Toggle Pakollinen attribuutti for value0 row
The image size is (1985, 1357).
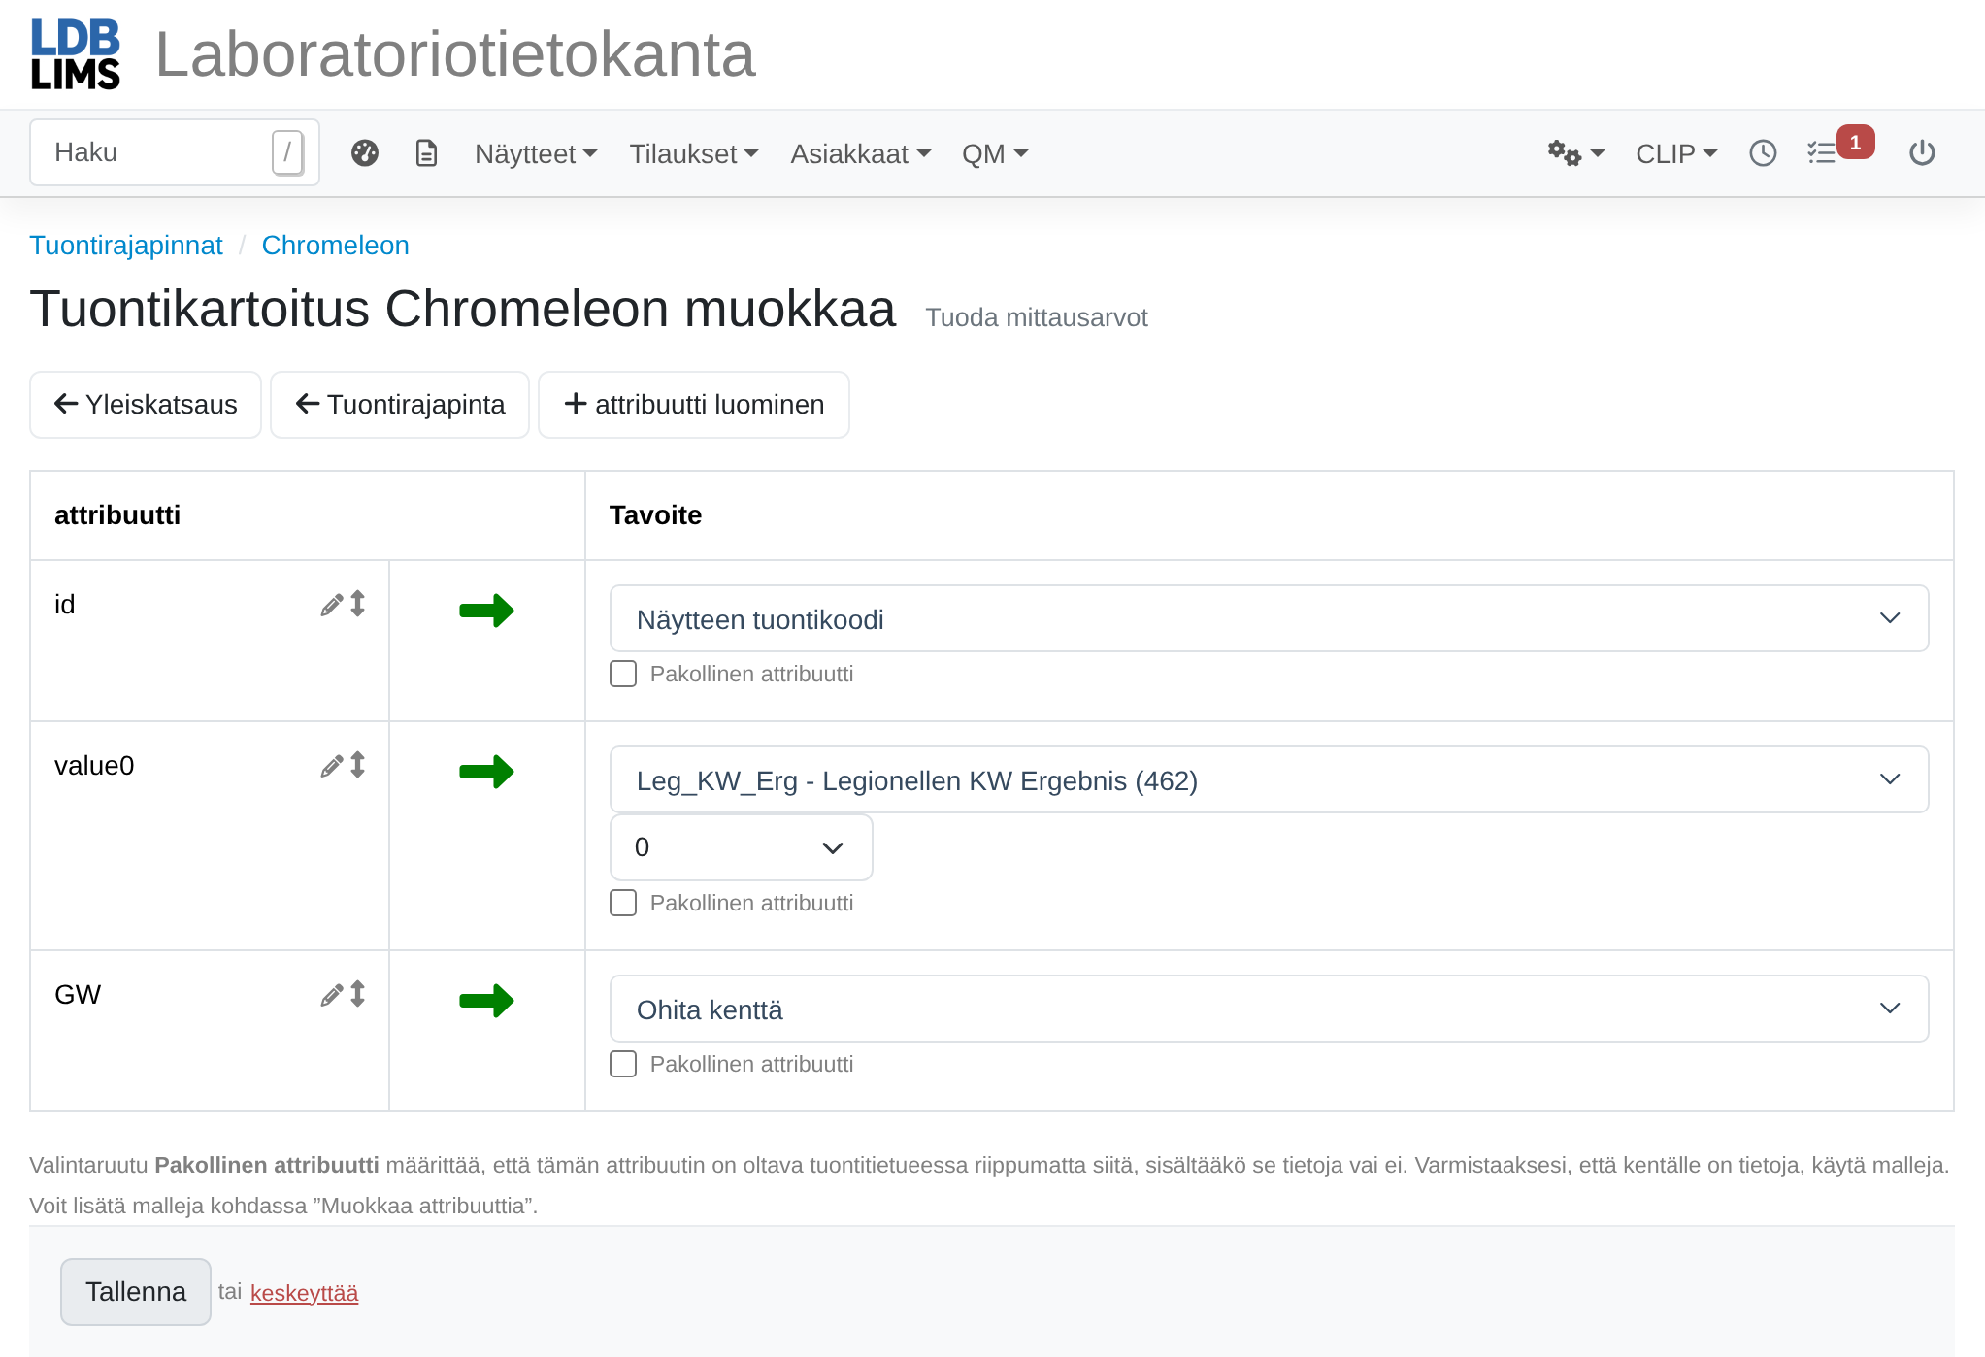click(x=623, y=903)
